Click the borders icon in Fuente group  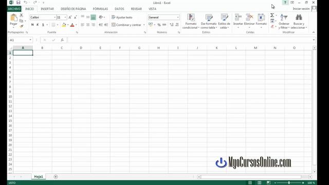[x=53, y=25]
